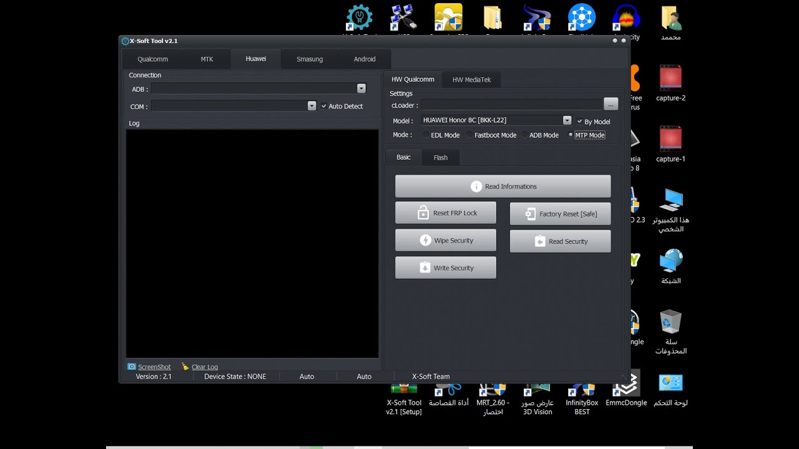Open the محمد user folder icon
Image resolution: width=799 pixels, height=449 pixels.
[x=671, y=18]
